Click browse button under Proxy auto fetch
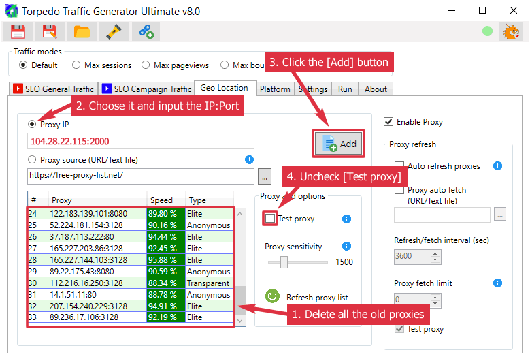530x363 pixels. [500, 215]
